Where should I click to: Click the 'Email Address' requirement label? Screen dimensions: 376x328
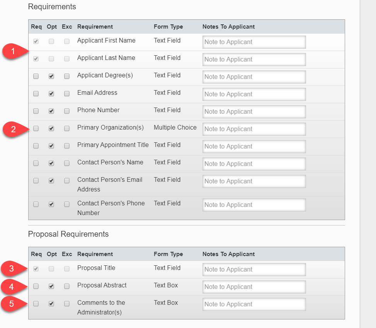click(97, 92)
